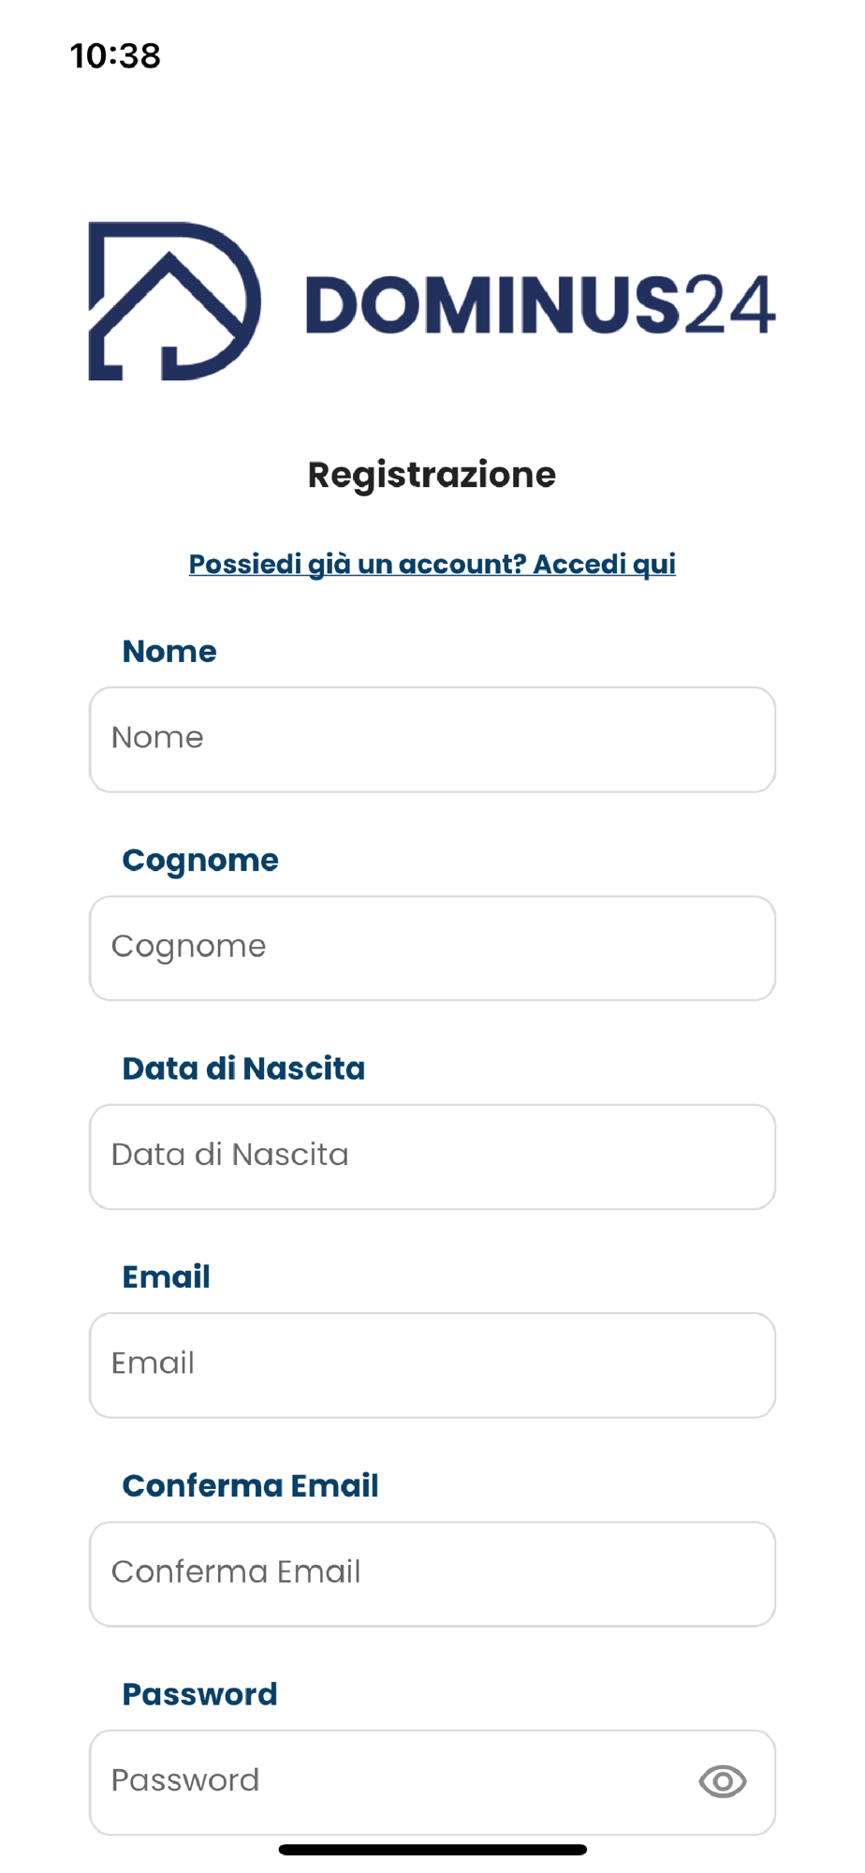The height and width of the screenshot is (1873, 865).
Task: Tap the status bar clock showing 10:38
Action: (x=115, y=56)
